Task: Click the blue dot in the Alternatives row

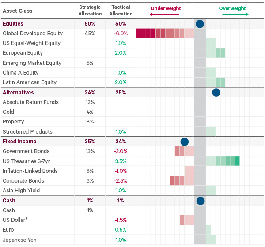Action: 216,93
